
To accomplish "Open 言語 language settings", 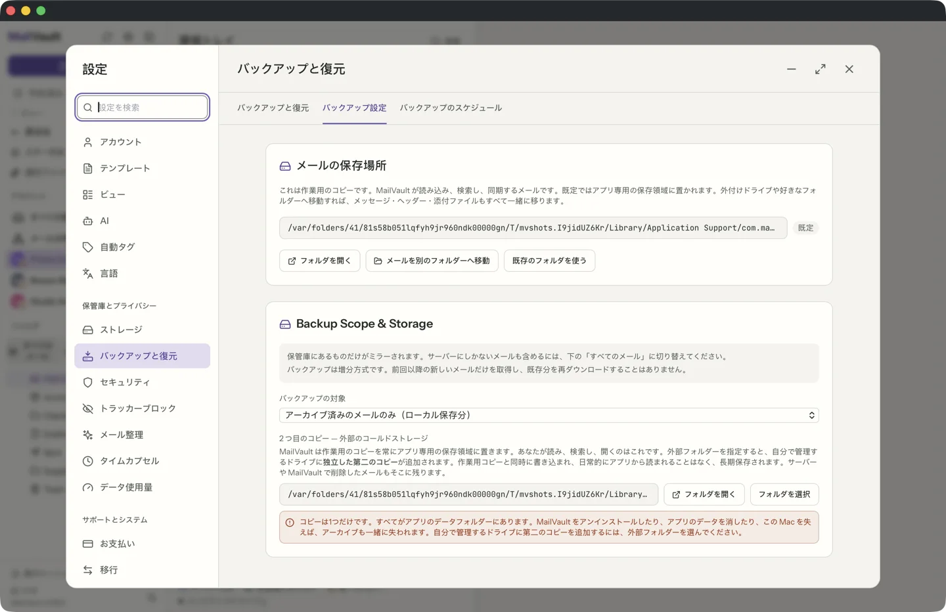I will [x=142, y=273].
